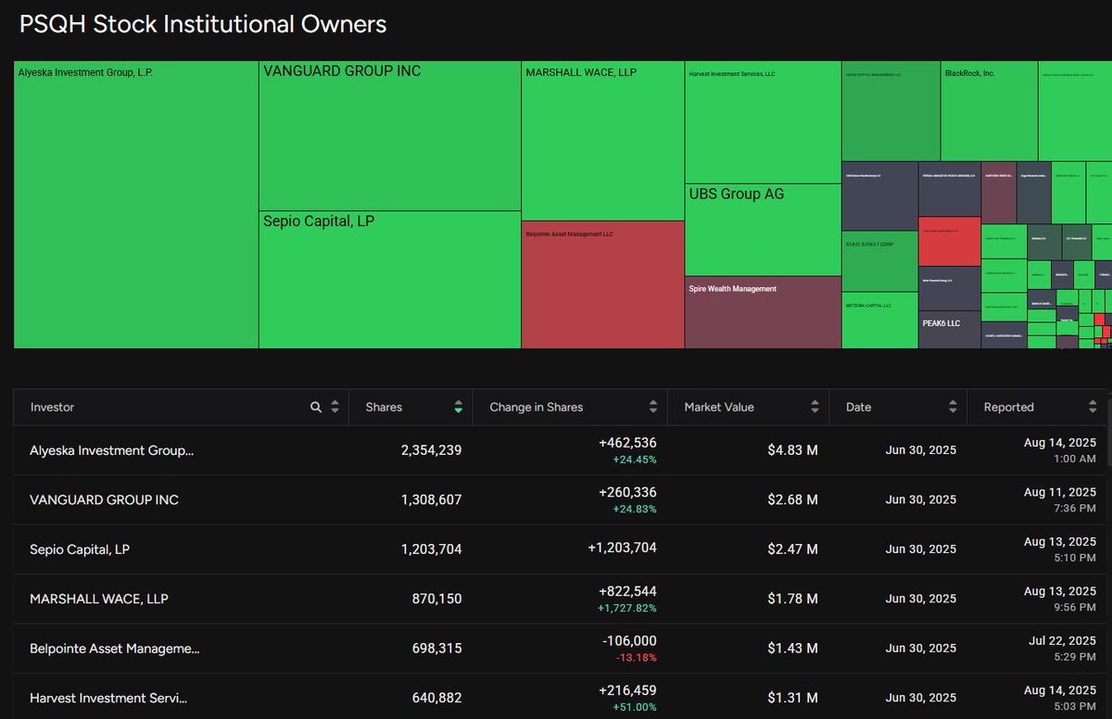Select the $2.68 M market value
Image resolution: width=1112 pixels, height=719 pixels.
[x=792, y=499]
